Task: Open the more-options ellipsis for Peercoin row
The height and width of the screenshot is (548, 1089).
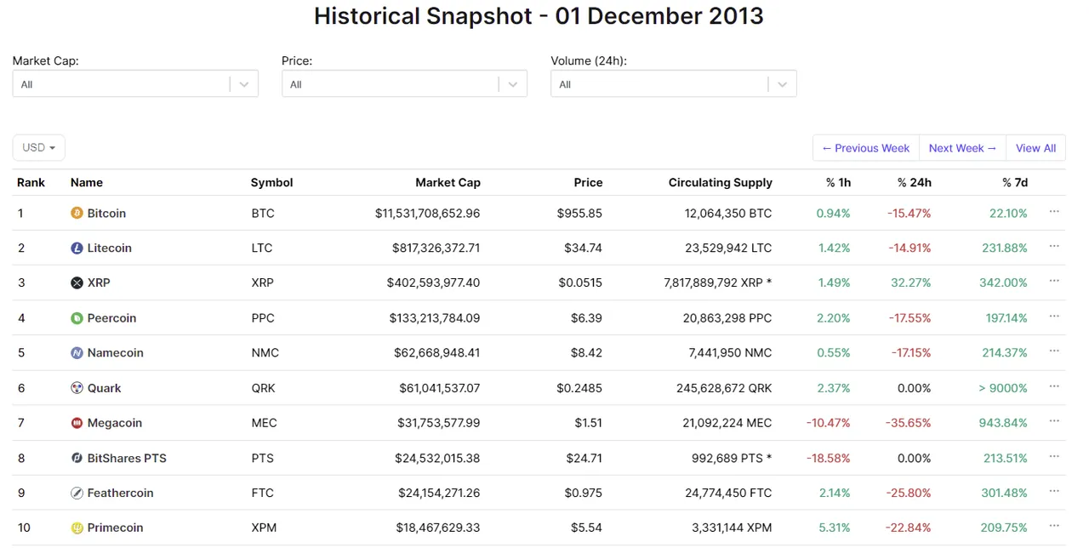Action: 1054,317
